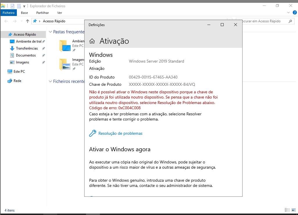Click the back arrow in Explorer
The width and height of the screenshot is (298, 215).
coord(6,21)
